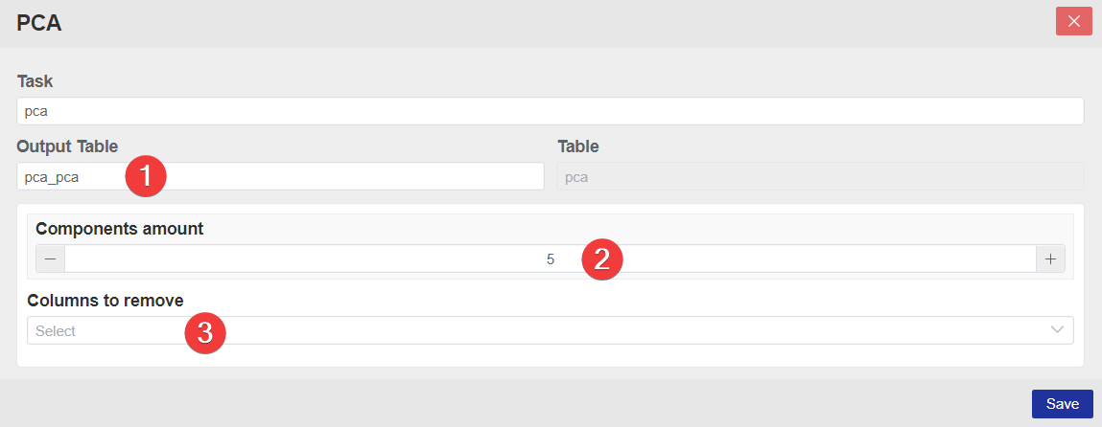1102x427 pixels.
Task: Click red annotation marker number 1
Action: point(147,177)
